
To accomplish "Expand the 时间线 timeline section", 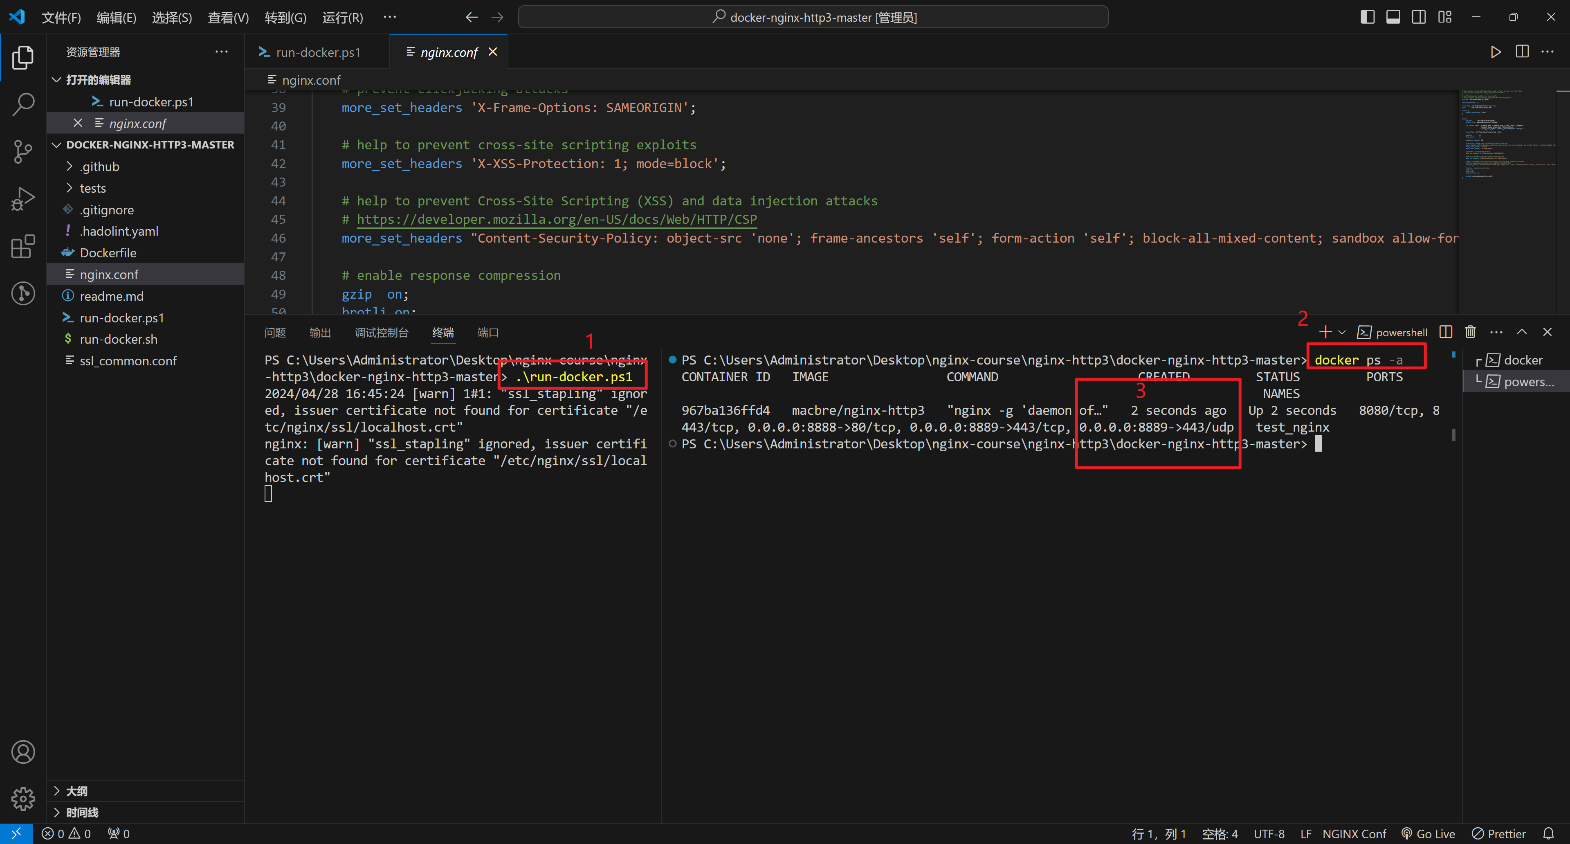I will click(145, 812).
